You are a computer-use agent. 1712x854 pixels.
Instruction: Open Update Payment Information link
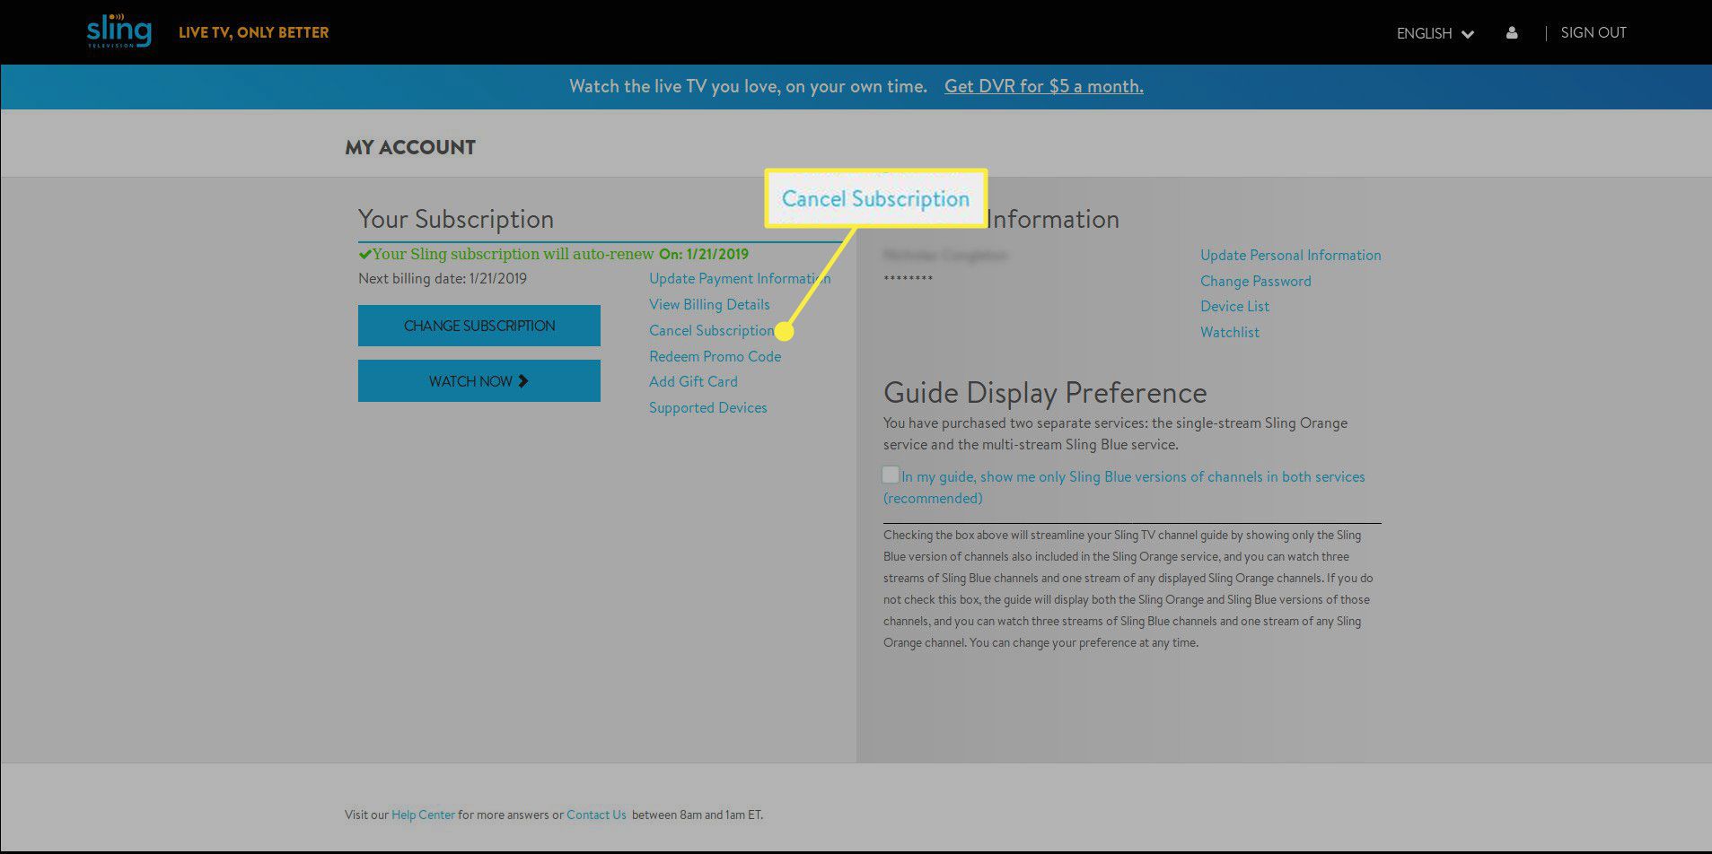point(740,279)
